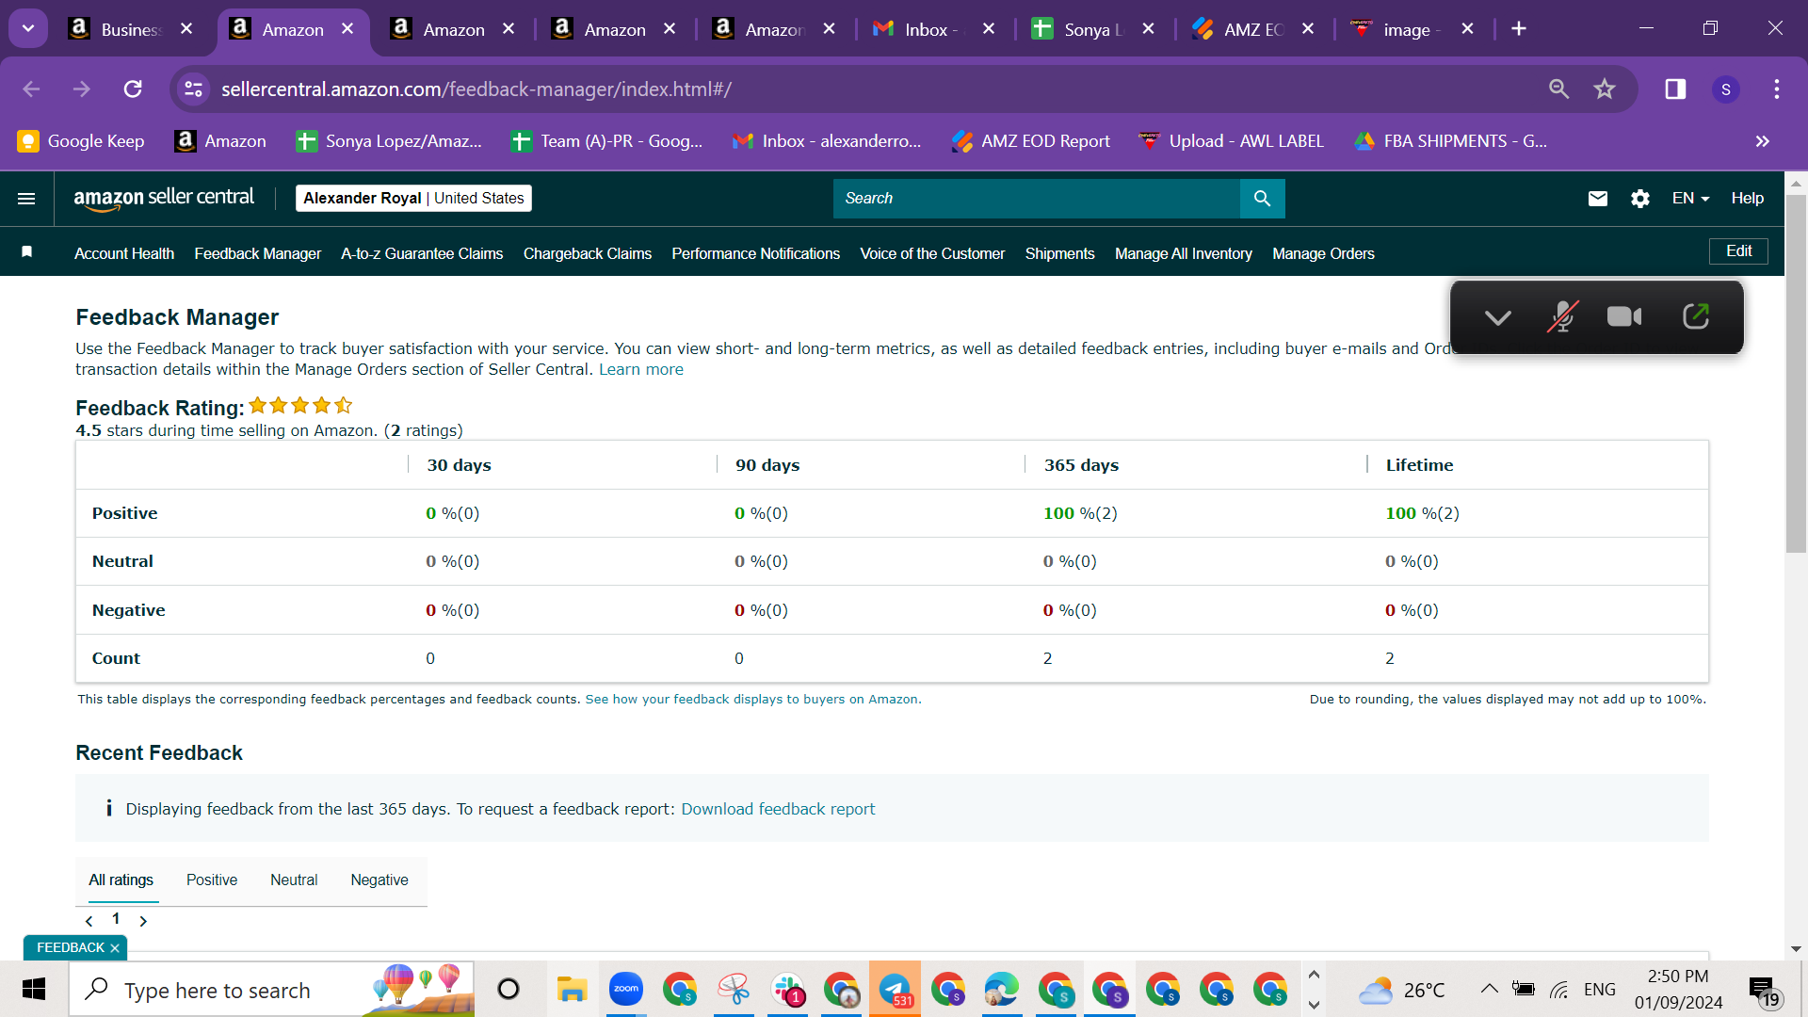This screenshot has width=1808, height=1017.
Task: Open Chrome three-dot menu
Action: [x=1777, y=89]
